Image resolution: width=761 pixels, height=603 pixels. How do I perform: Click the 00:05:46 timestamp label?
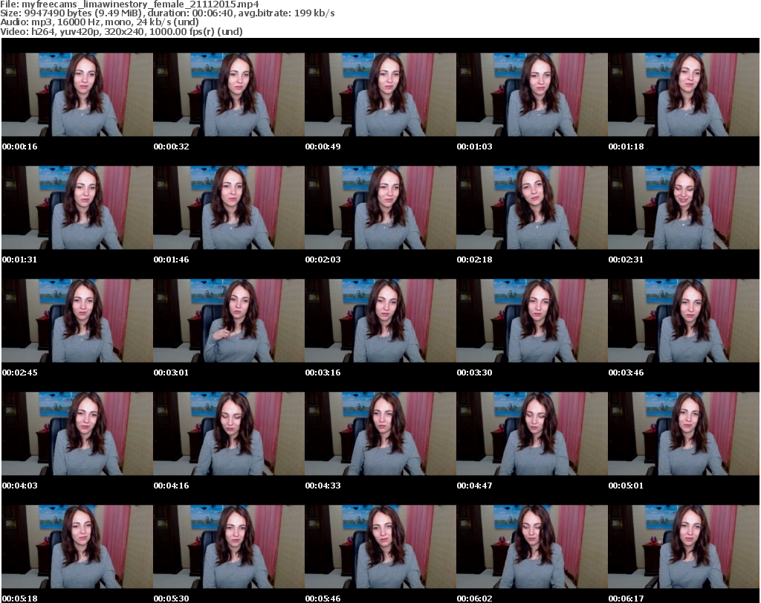pos(323,599)
